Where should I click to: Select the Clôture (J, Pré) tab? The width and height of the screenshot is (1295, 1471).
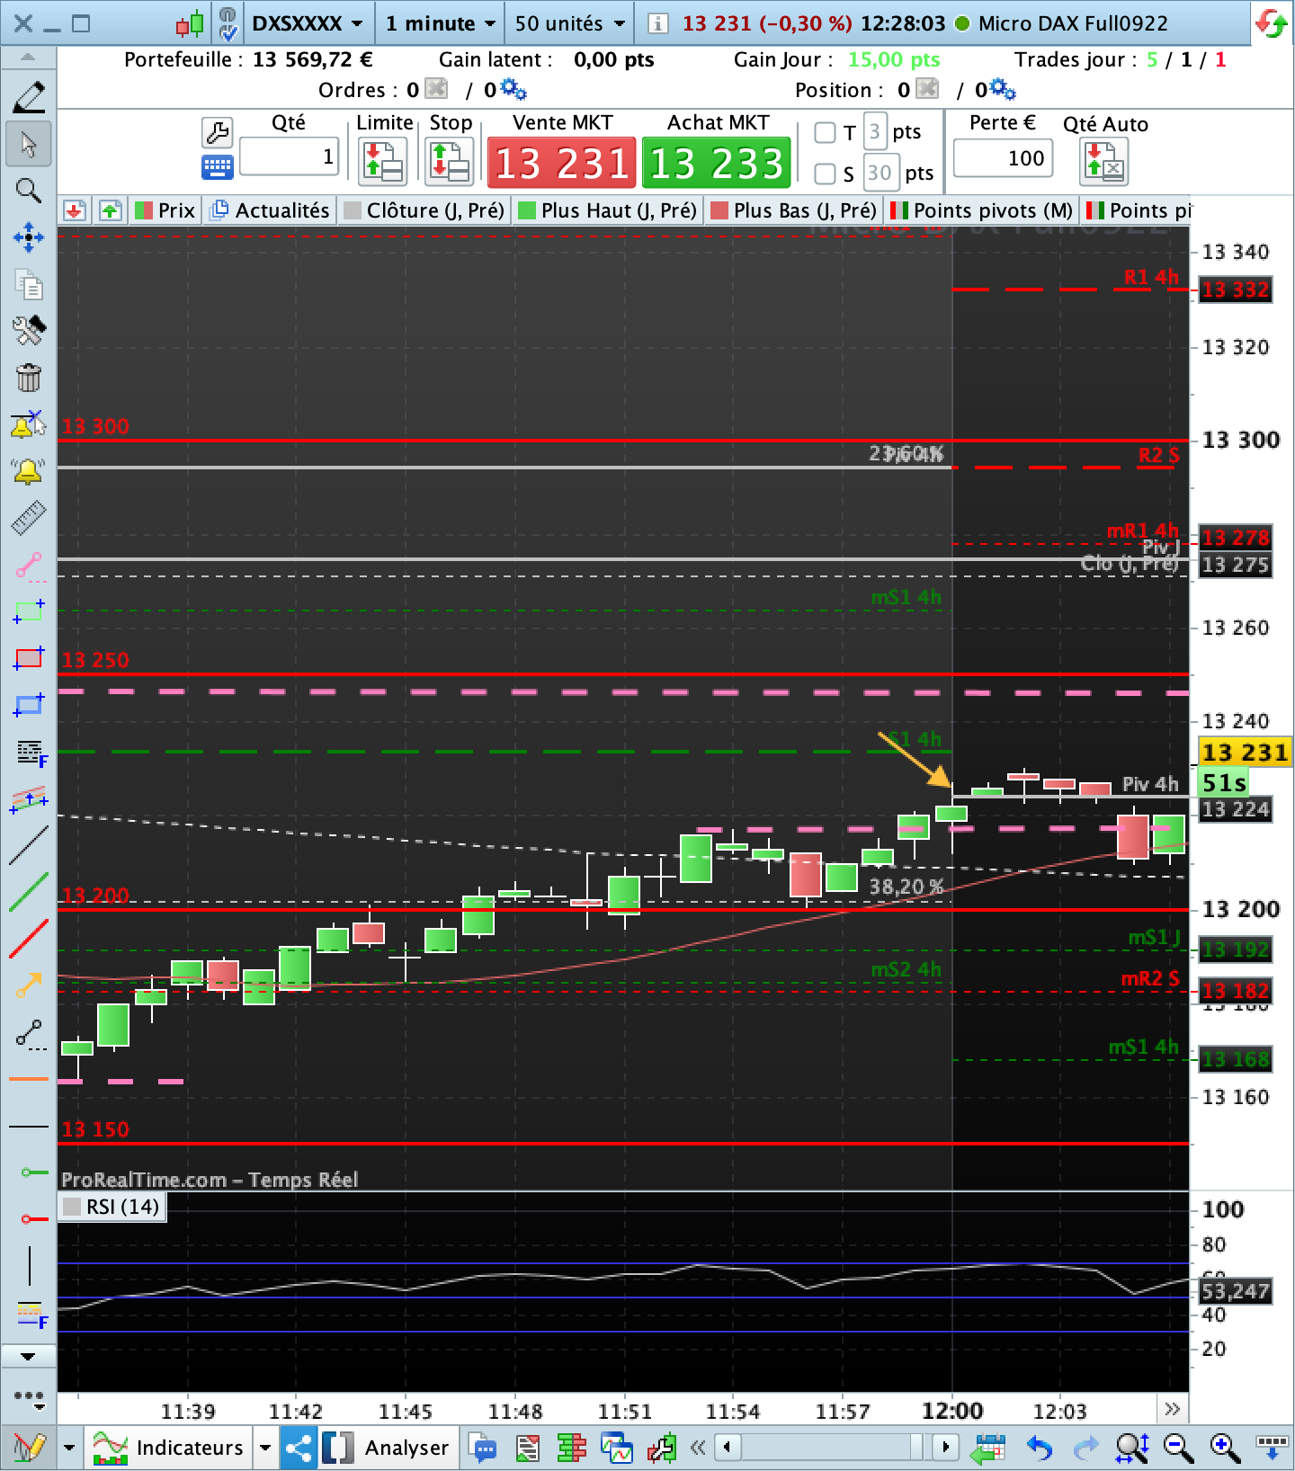tap(424, 210)
